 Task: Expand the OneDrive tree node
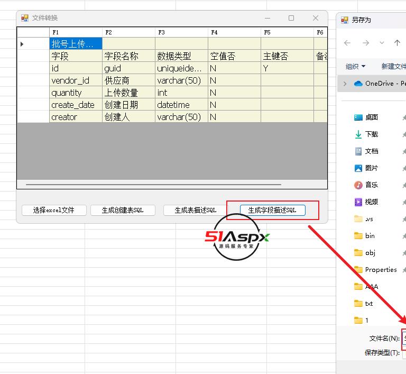(345, 84)
